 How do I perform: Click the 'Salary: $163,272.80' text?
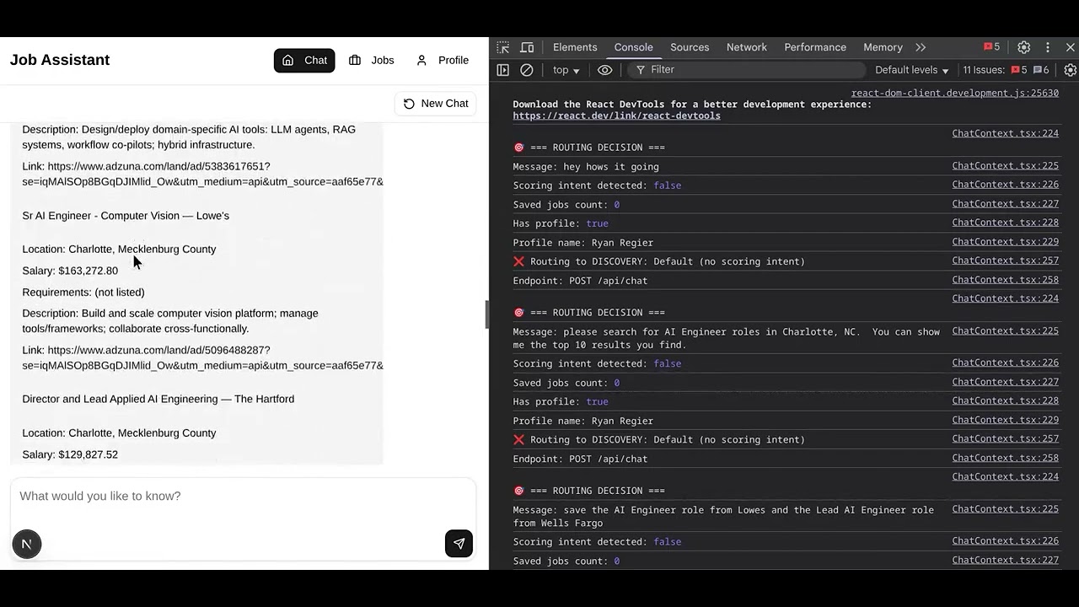click(70, 271)
